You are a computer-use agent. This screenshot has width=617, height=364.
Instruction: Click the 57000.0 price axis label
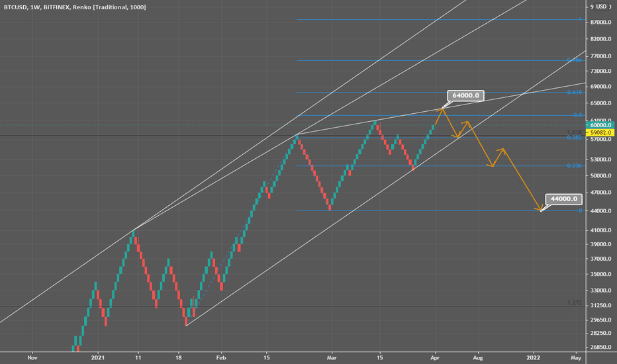[601, 139]
